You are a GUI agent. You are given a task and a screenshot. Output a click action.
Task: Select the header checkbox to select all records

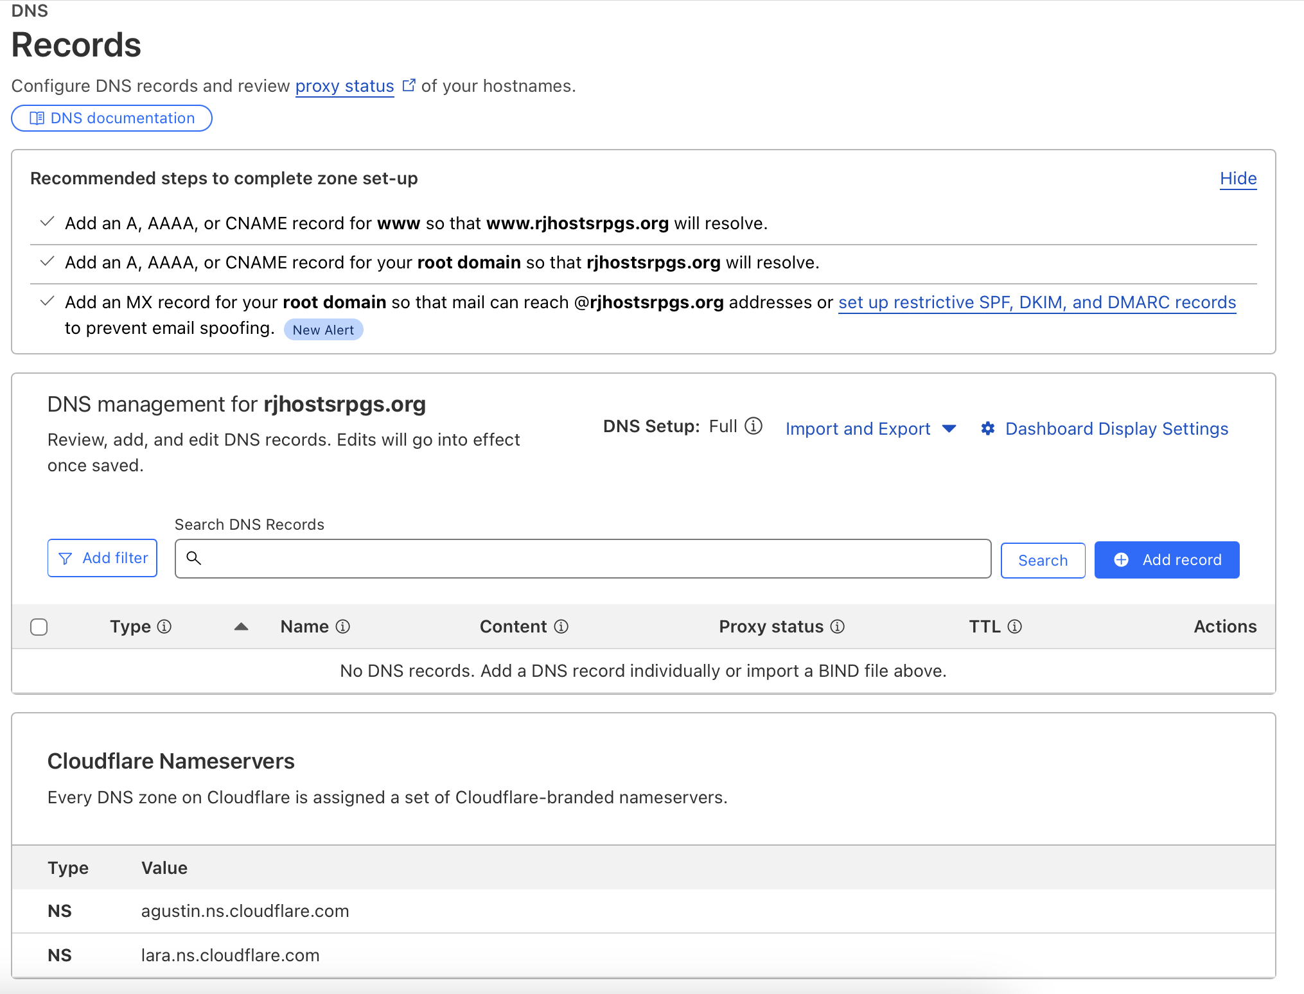tap(38, 627)
